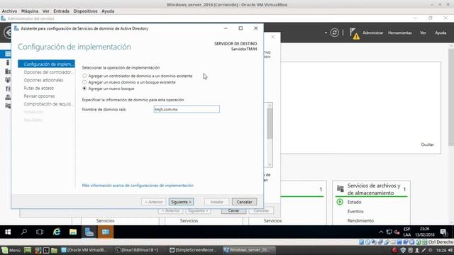Open the Máquina menu in VirtualBox
Image resolution: width=454 pixels, height=255 pixels.
pos(30,11)
